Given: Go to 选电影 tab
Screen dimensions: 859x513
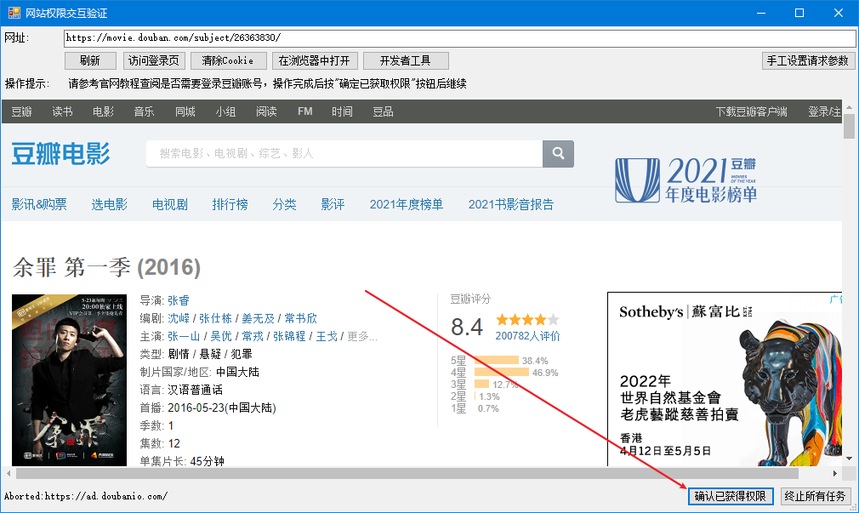Looking at the screenshot, I should pos(110,204).
